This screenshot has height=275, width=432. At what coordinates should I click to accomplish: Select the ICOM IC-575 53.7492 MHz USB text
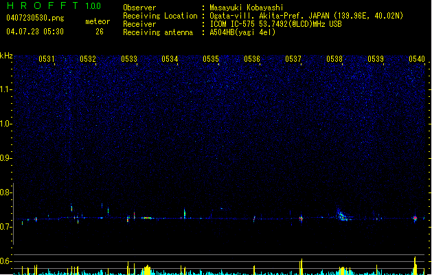click(275, 24)
